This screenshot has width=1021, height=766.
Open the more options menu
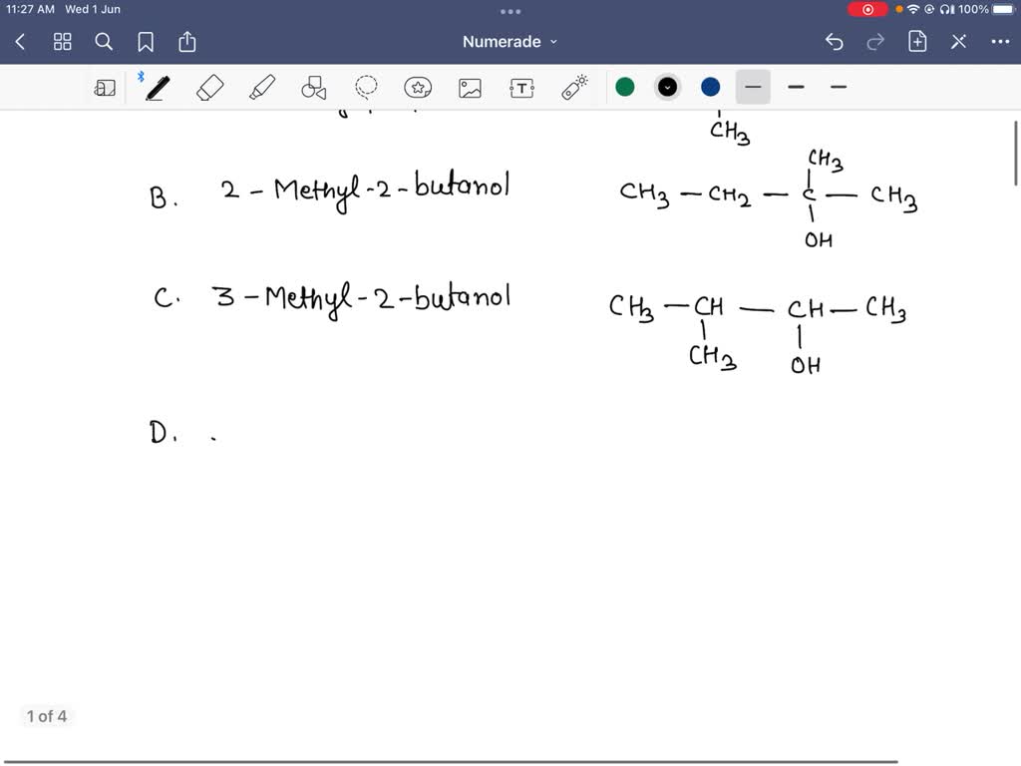pos(999,42)
